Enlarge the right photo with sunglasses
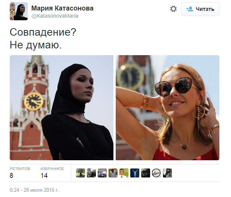The width and height of the screenshot is (231, 197). (167, 108)
